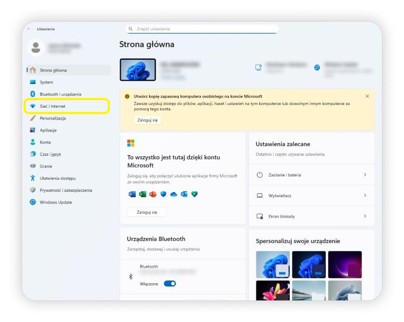Click the Znajdź ustawienie search field
The image size is (404, 322).
pyautogui.click(x=202, y=29)
